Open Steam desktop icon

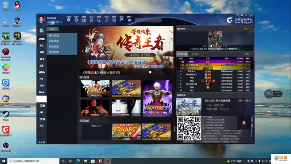point(6,116)
